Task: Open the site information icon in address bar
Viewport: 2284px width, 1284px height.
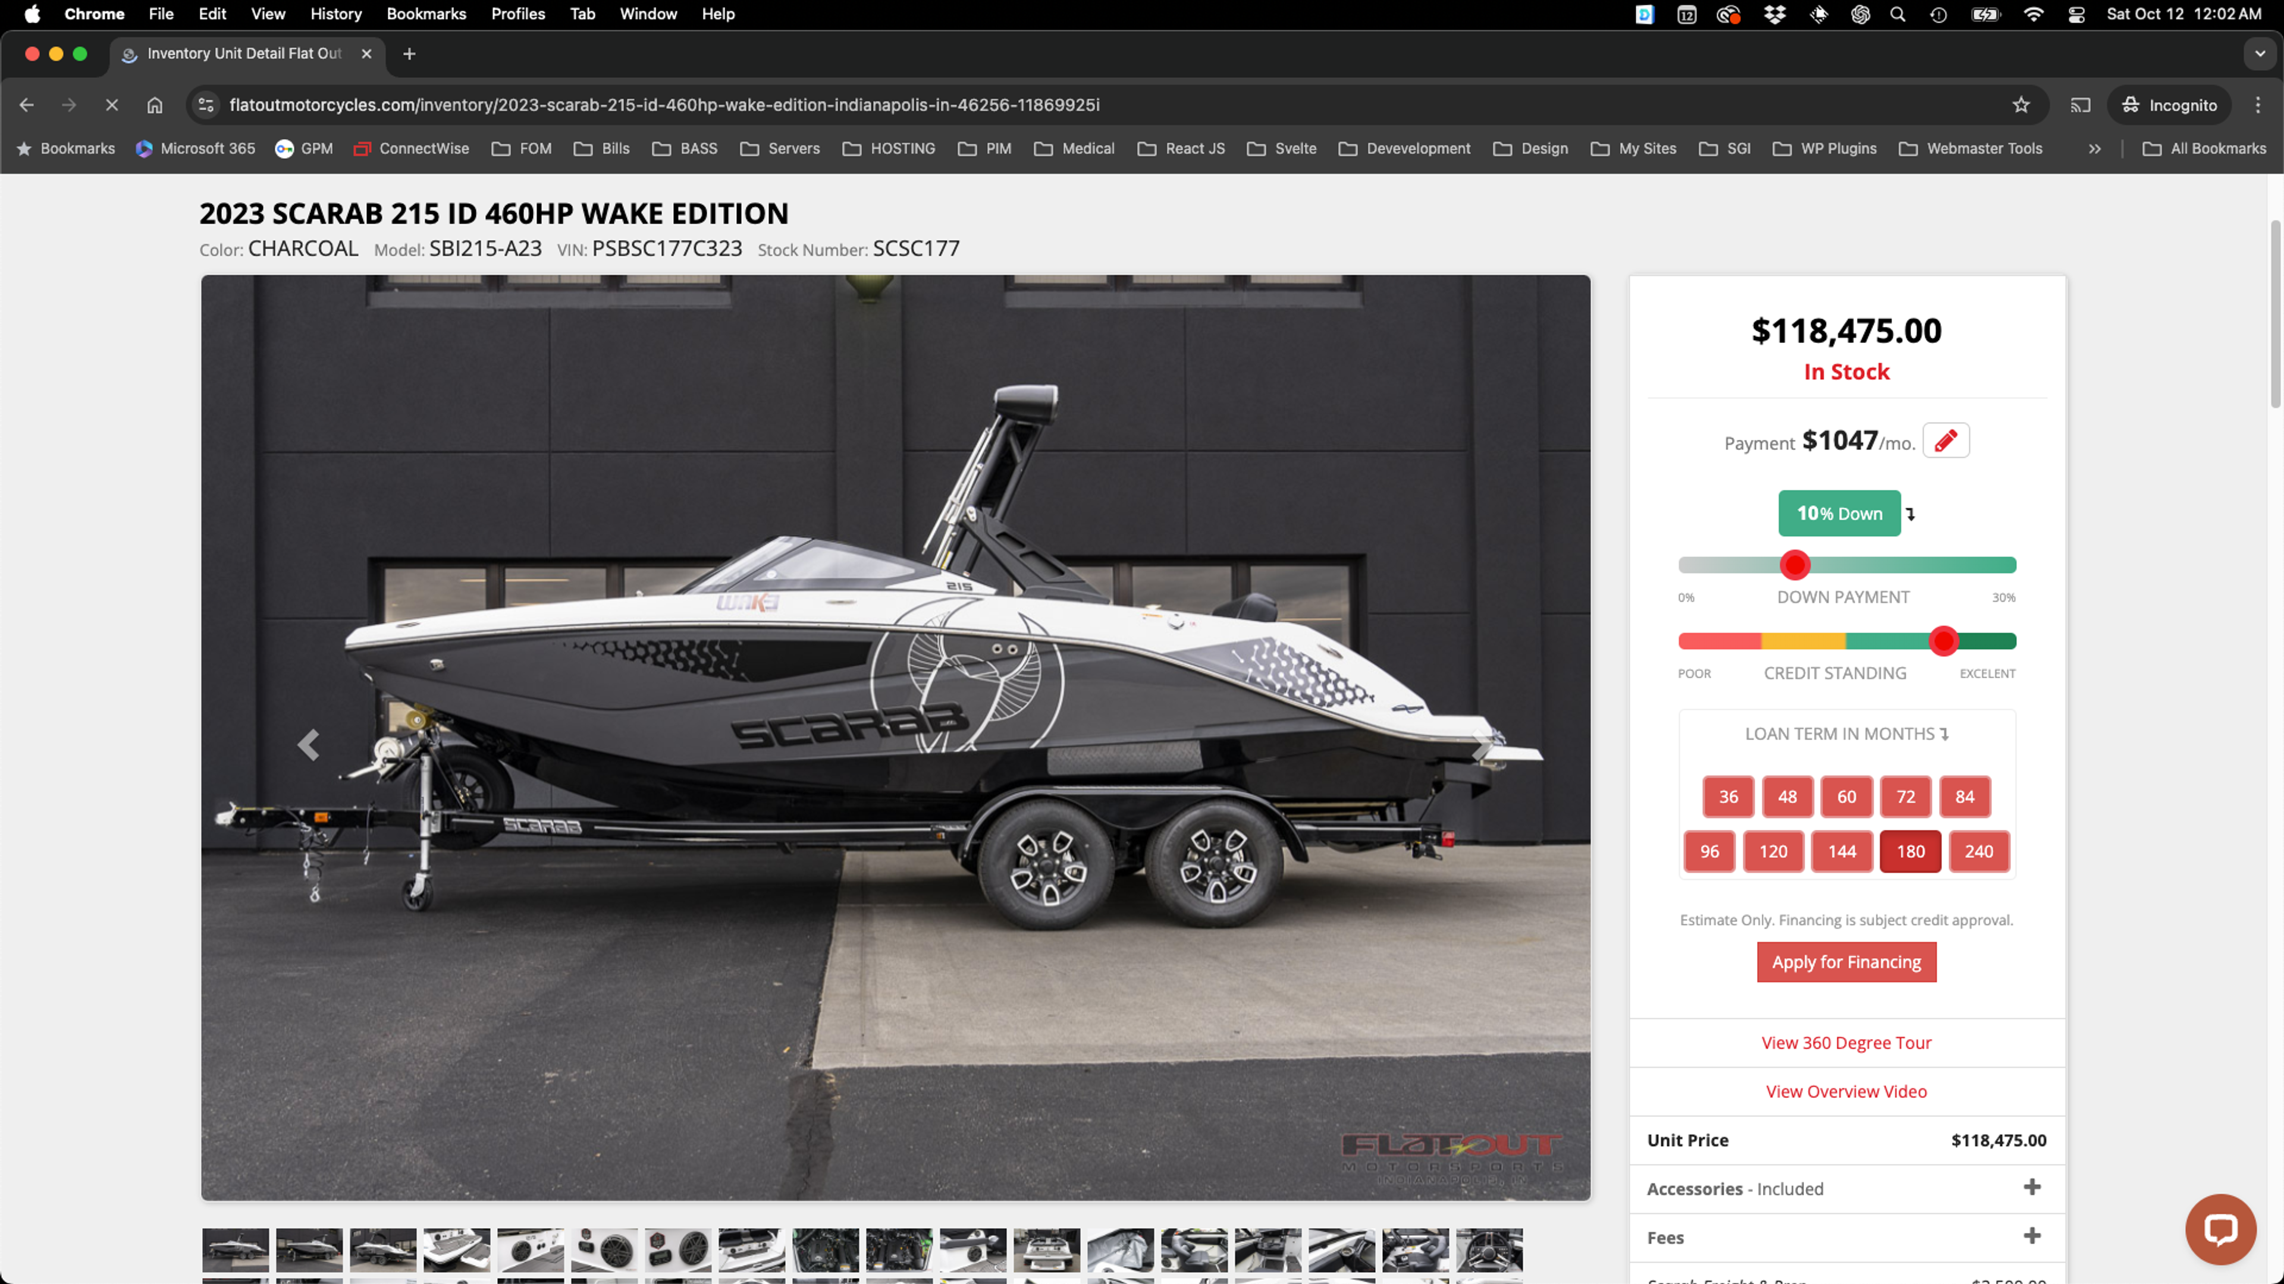Action: coord(206,105)
